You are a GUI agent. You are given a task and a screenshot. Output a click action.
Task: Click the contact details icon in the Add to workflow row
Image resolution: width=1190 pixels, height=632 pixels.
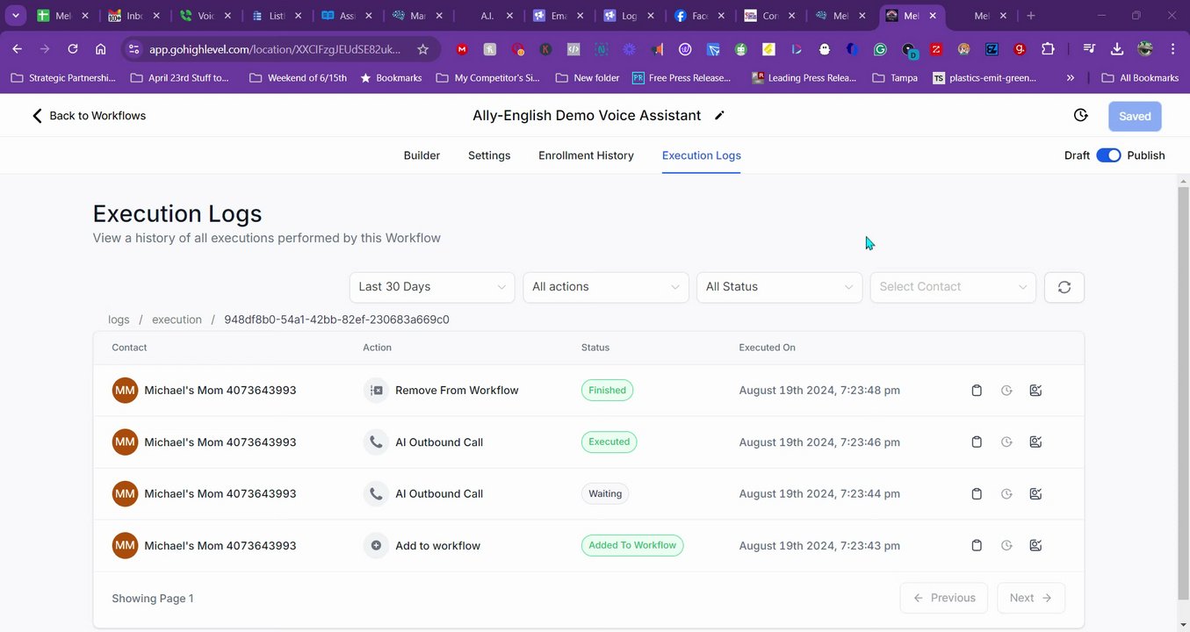click(1035, 546)
